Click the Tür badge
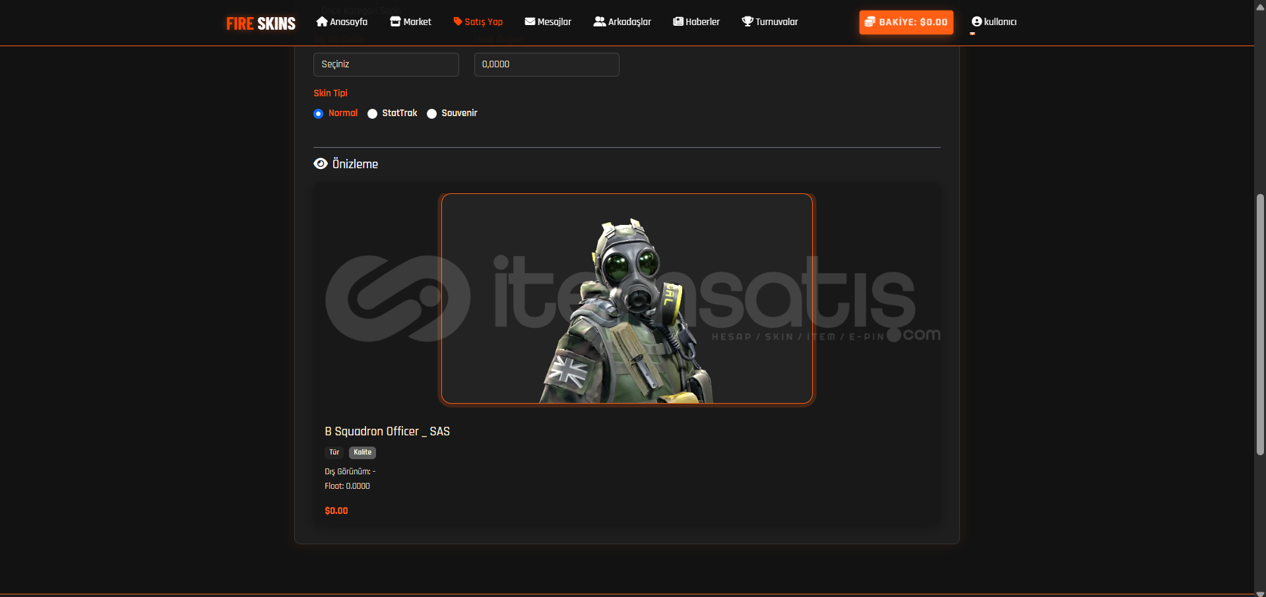This screenshot has height=597, width=1266. (334, 453)
